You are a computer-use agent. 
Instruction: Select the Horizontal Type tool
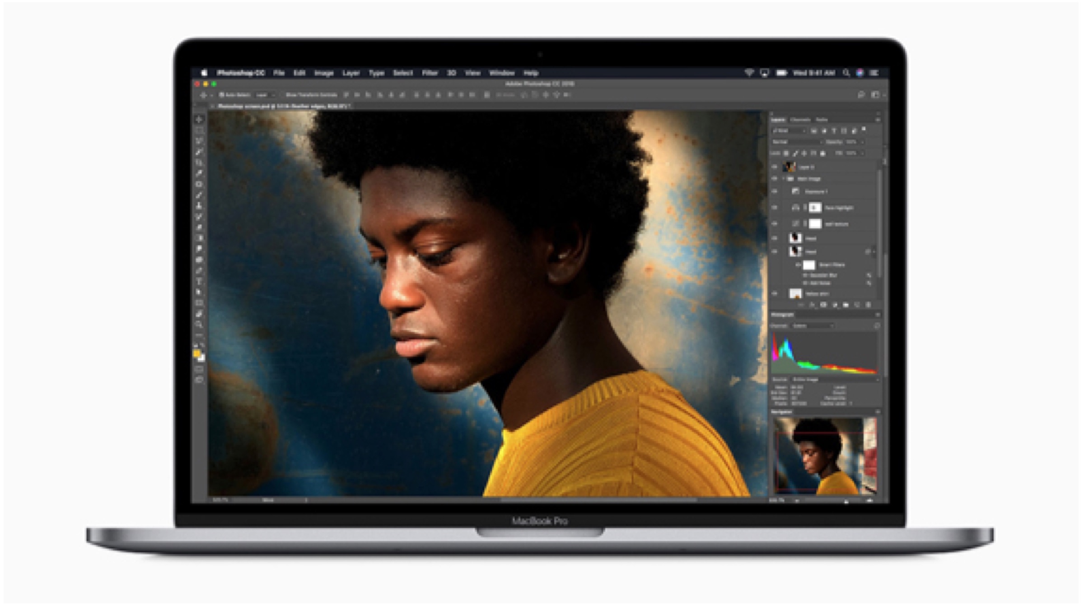(x=199, y=281)
